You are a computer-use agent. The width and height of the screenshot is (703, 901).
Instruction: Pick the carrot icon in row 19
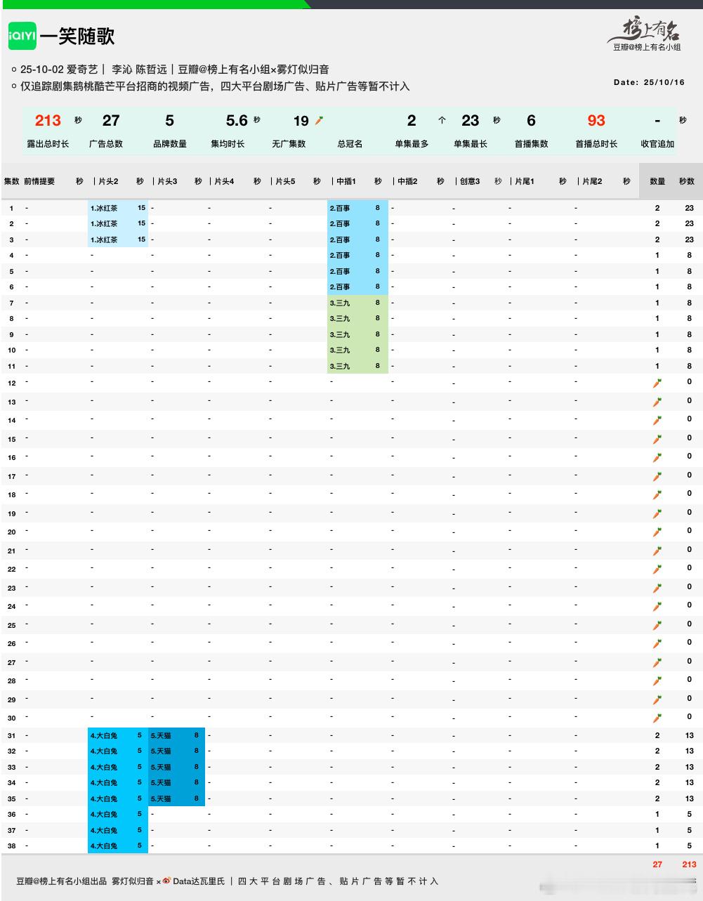coord(657,513)
